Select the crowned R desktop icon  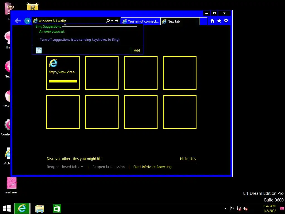[x=33, y=7]
